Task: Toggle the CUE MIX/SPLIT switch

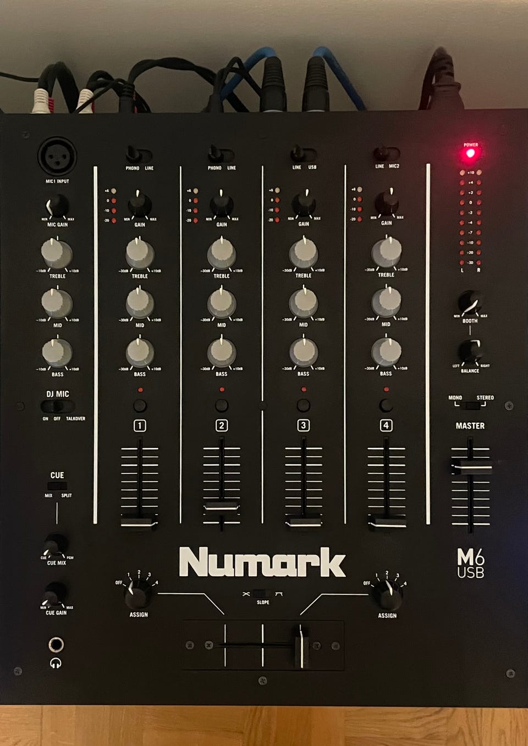Action: 57,485
